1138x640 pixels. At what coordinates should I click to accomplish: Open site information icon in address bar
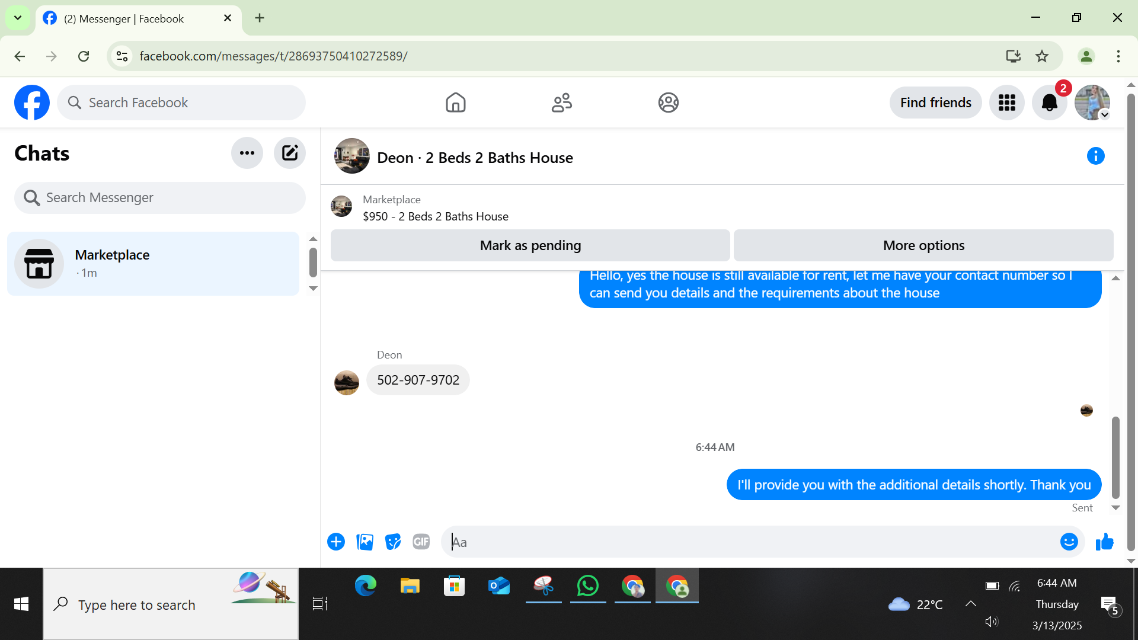click(x=122, y=56)
